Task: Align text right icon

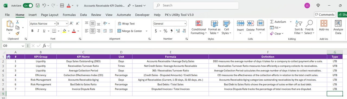Action: (99, 31)
